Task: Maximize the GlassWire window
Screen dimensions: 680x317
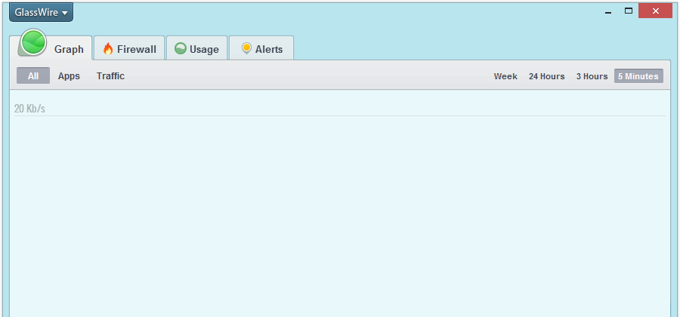Action: [x=628, y=11]
